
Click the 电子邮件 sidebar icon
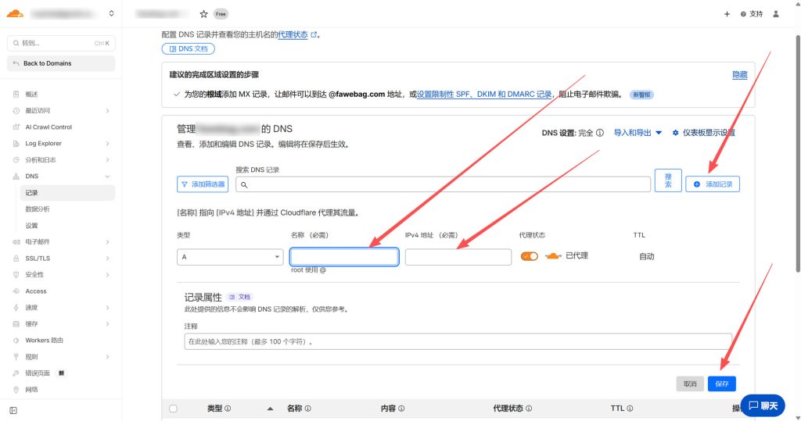coord(16,242)
